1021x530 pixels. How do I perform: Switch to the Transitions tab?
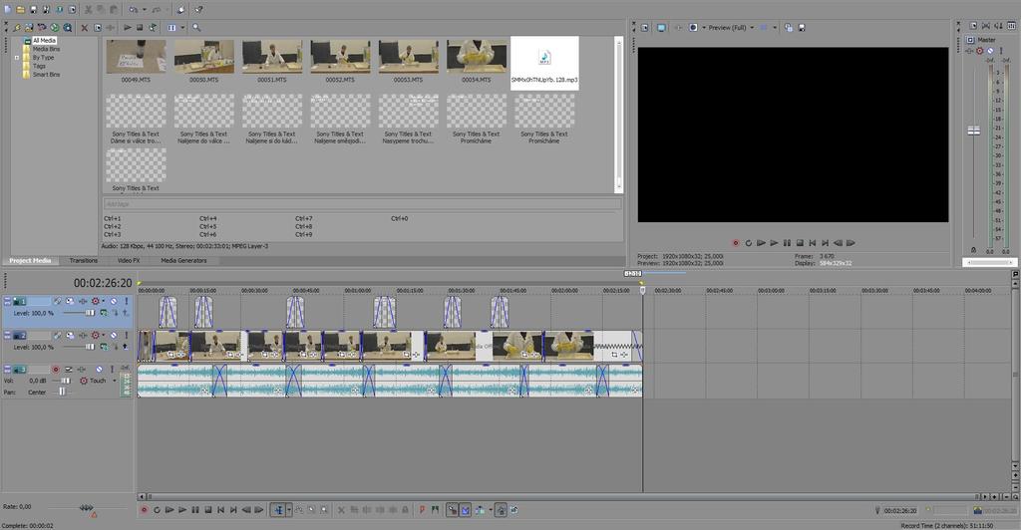pyautogui.click(x=84, y=260)
